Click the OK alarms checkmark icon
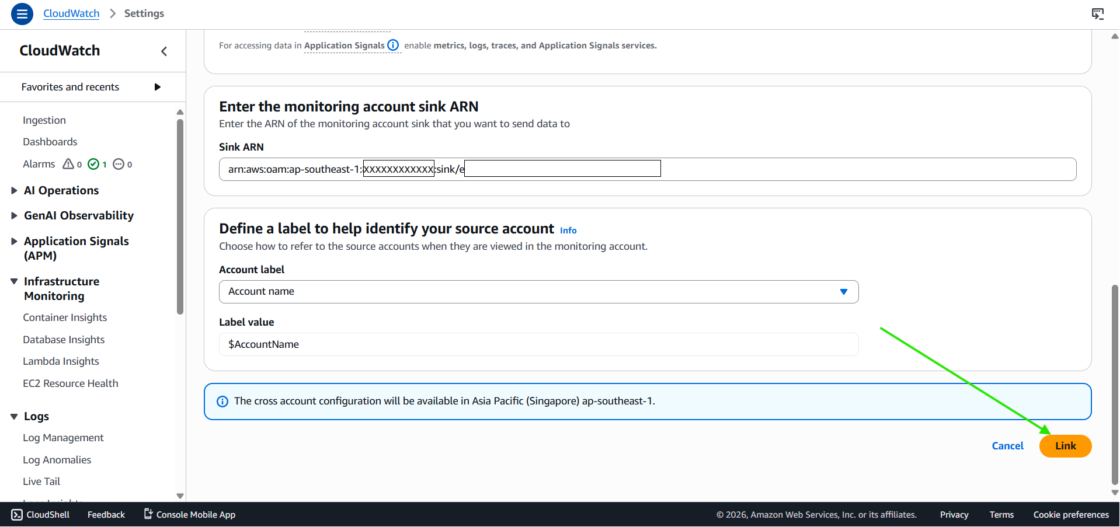Viewport: 1120px width, 527px height. coord(93,164)
